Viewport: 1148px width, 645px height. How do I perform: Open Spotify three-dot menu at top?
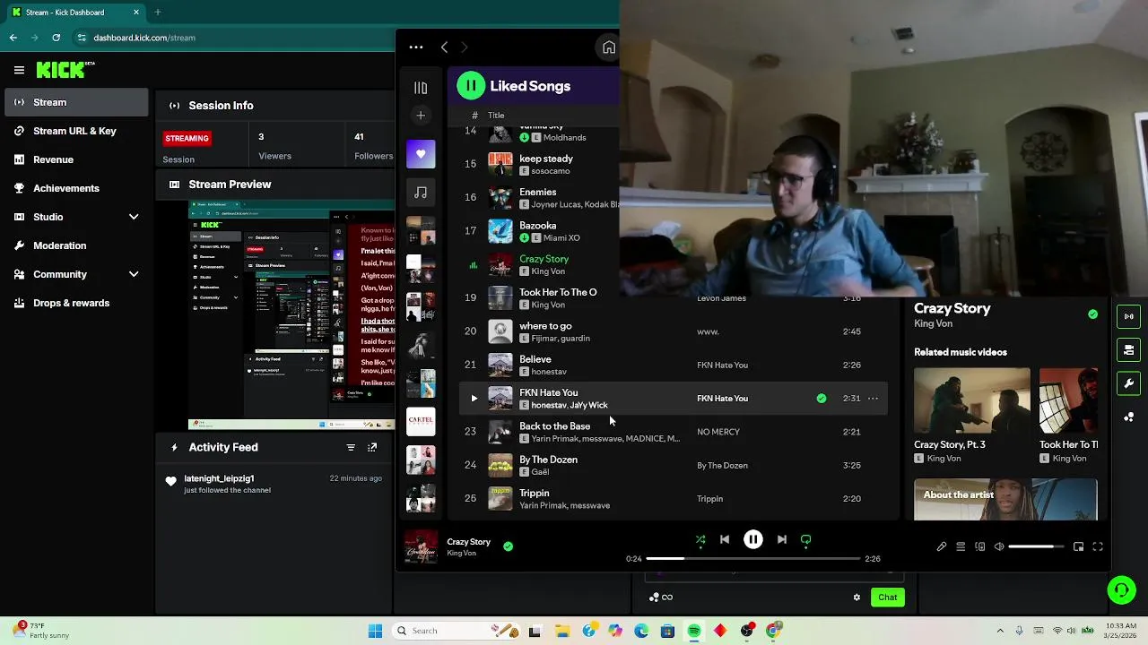(415, 47)
